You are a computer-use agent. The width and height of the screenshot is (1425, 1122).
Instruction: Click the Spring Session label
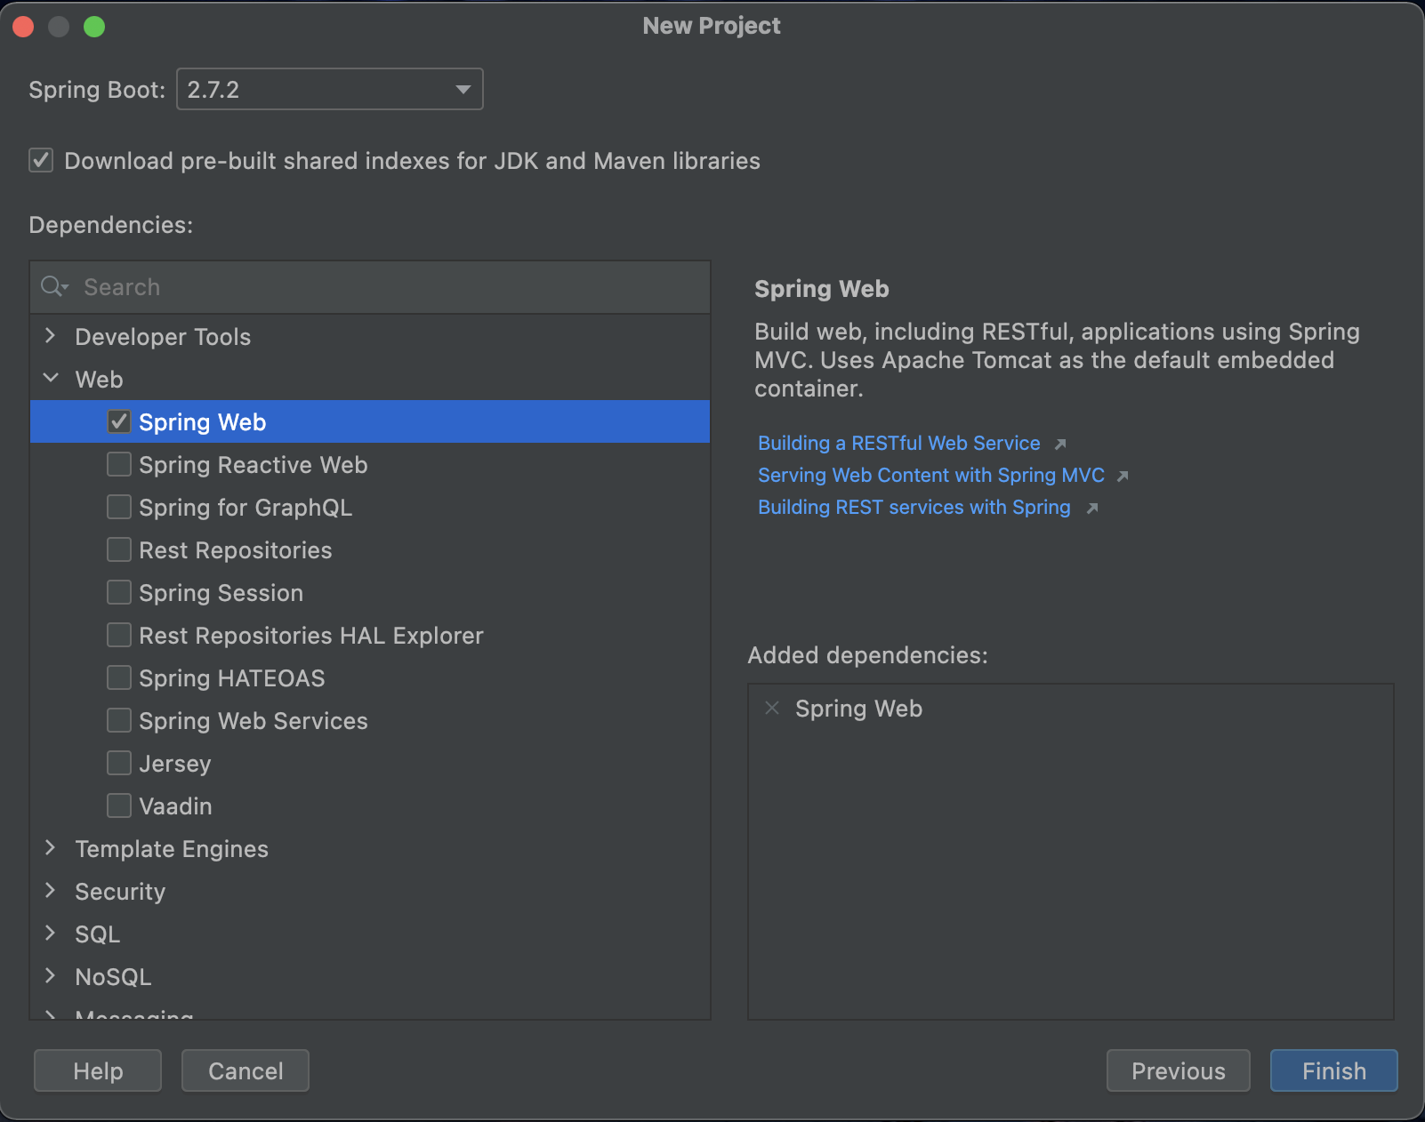(221, 592)
